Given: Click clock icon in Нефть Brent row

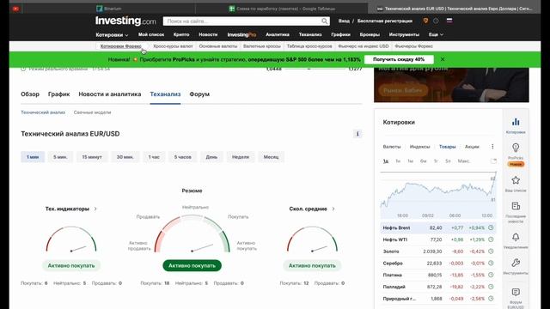Looking at the screenshot, I should (x=491, y=227).
